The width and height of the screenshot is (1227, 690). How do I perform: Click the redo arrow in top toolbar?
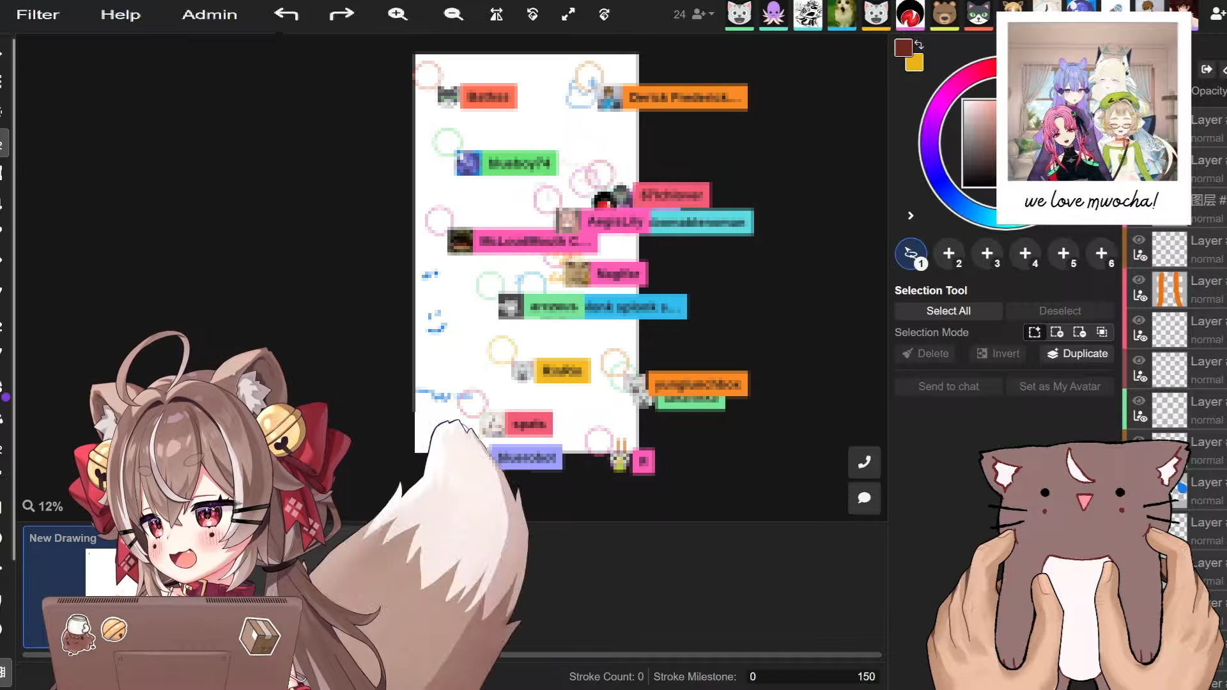pyautogui.click(x=341, y=14)
